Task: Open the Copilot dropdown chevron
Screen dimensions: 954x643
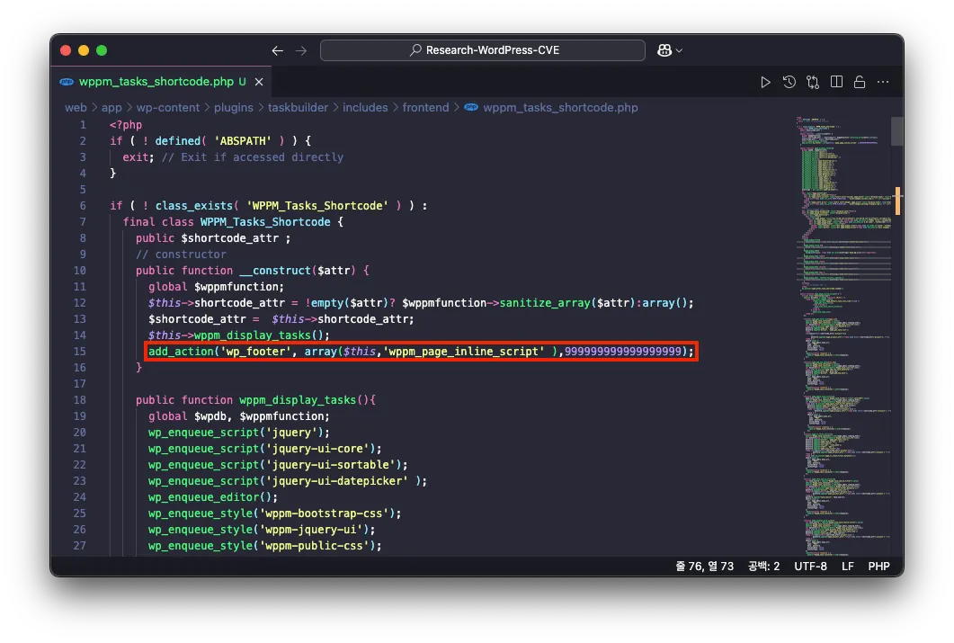Action: (679, 50)
